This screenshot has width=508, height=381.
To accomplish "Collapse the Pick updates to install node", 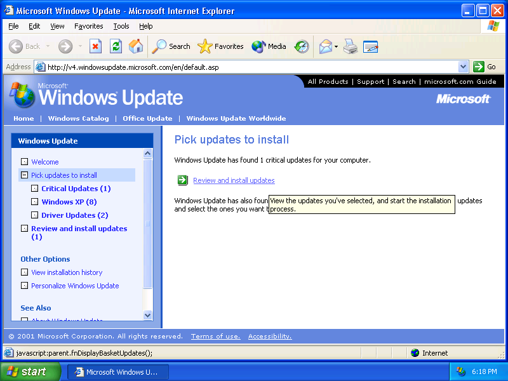I will coord(24,175).
